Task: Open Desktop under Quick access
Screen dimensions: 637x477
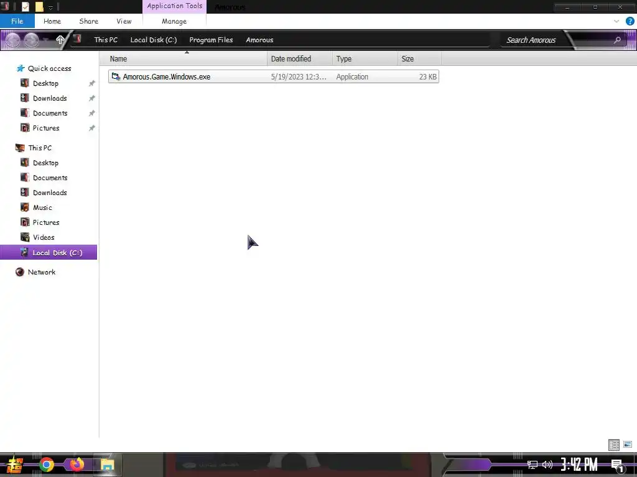Action: pyautogui.click(x=45, y=83)
